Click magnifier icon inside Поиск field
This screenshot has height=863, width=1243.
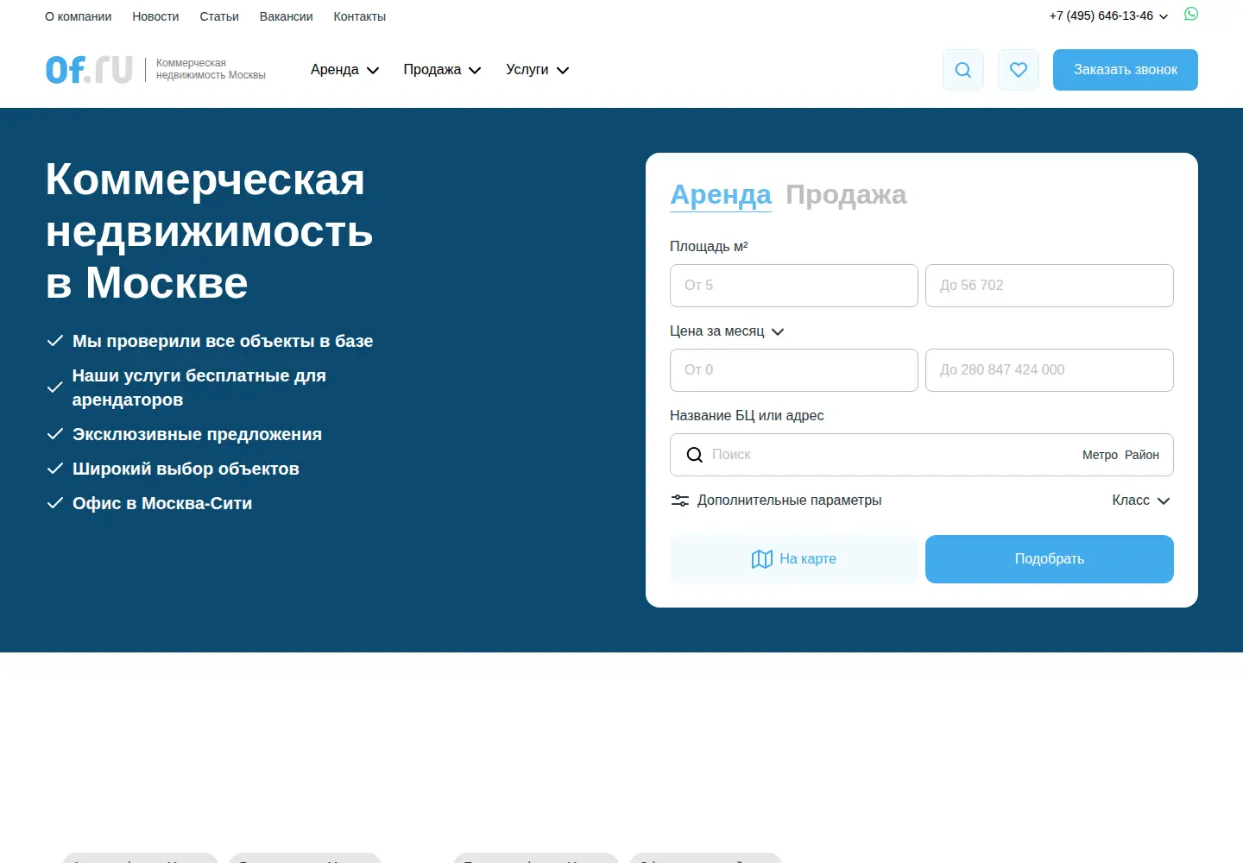[694, 455]
